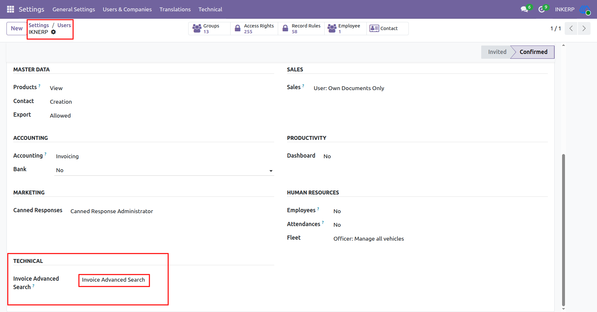Screen dimensions: 597x312
Task: Open the Contact card button
Action: 387,28
